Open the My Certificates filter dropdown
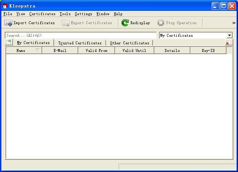Image resolution: width=238 pixels, height=172 pixels. click(229, 35)
